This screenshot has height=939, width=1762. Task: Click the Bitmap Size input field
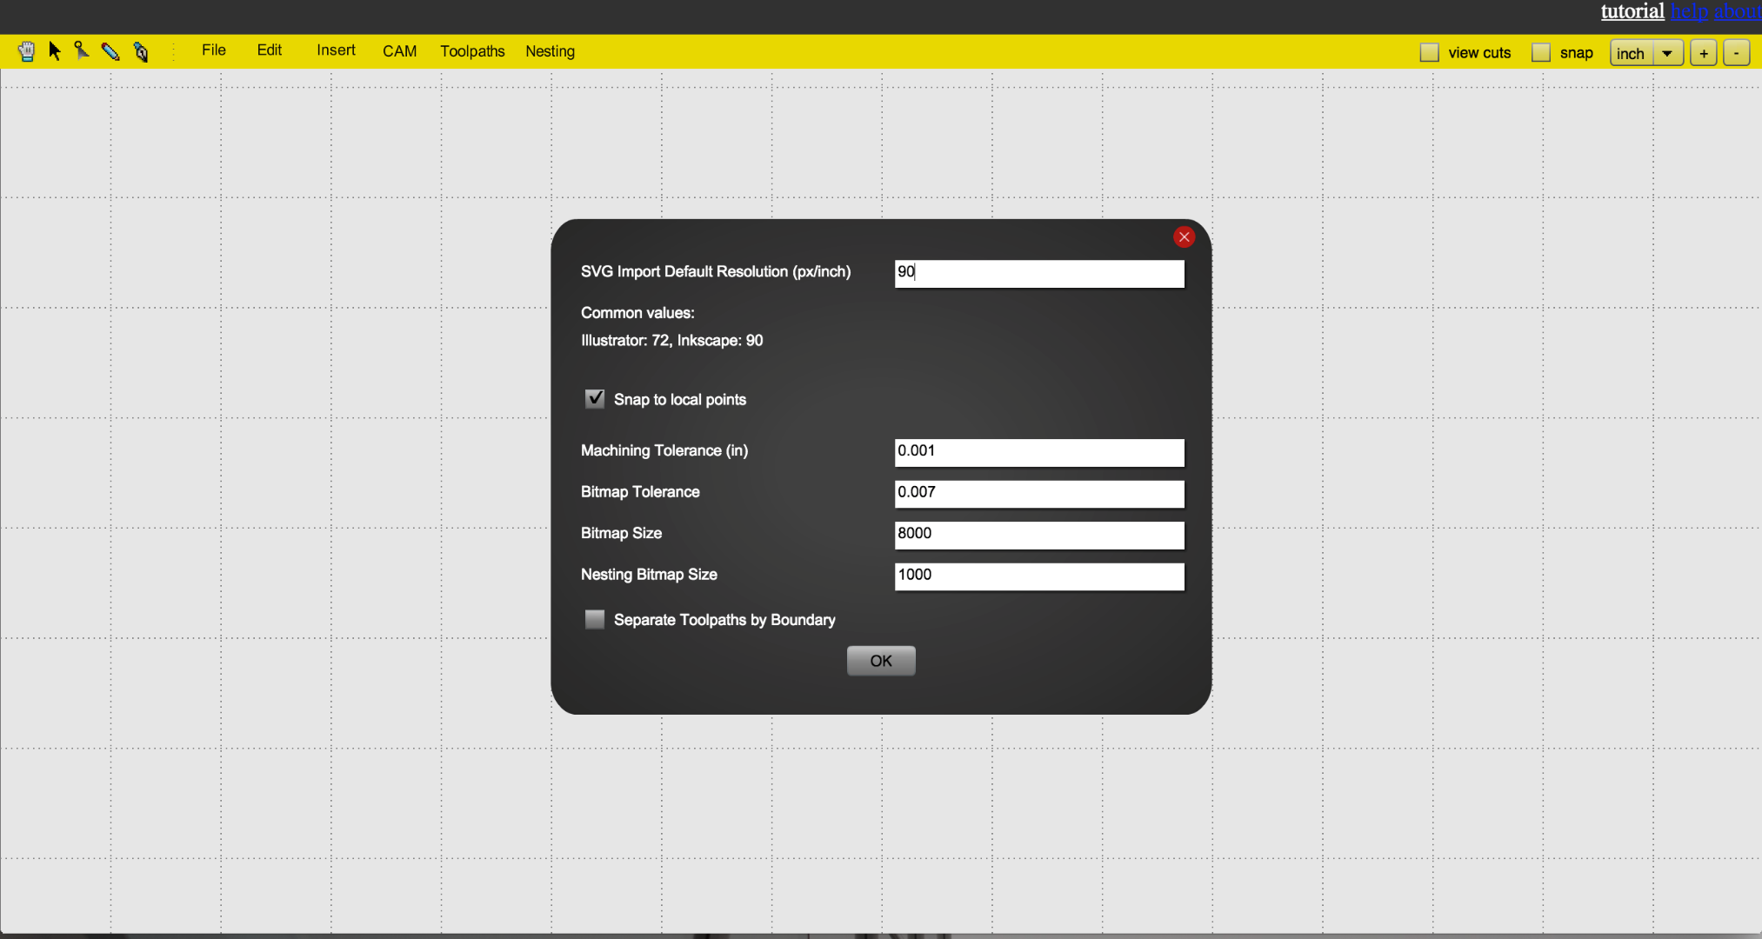[x=1038, y=534]
